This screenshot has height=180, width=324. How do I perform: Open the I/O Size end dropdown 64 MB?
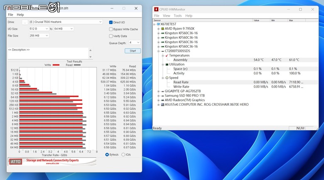pyautogui.click(x=64, y=29)
